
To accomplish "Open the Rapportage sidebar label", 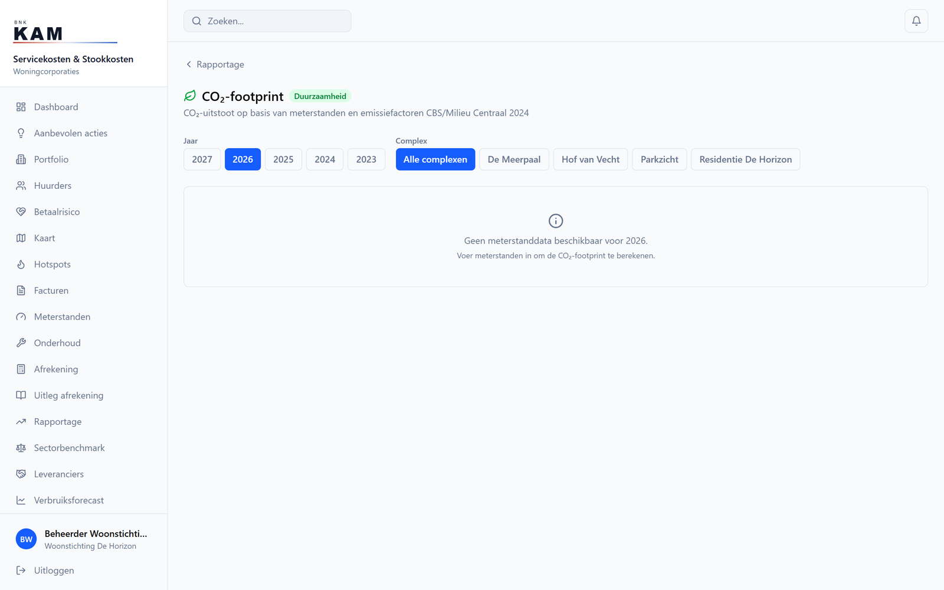I will (x=58, y=422).
